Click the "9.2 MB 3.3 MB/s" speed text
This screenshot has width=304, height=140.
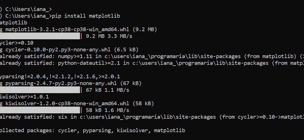point(109,36)
